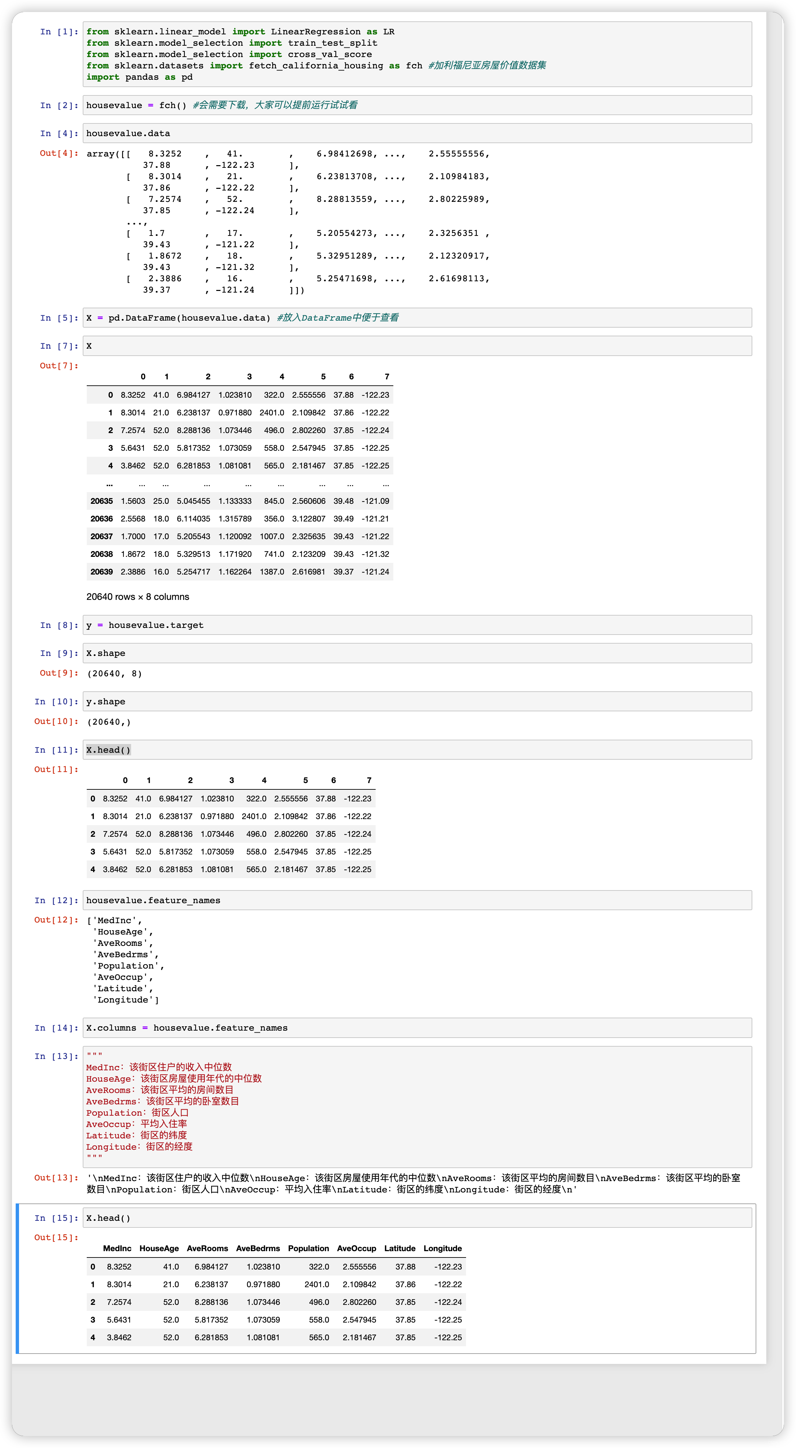This screenshot has height=1448, width=796.
Task: Click the X.columns assignment cell
Action: point(417,1028)
